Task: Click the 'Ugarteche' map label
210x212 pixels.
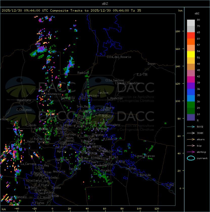Action: coord(62,160)
